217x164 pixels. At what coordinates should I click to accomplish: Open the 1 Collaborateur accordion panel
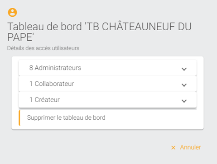coord(107,84)
